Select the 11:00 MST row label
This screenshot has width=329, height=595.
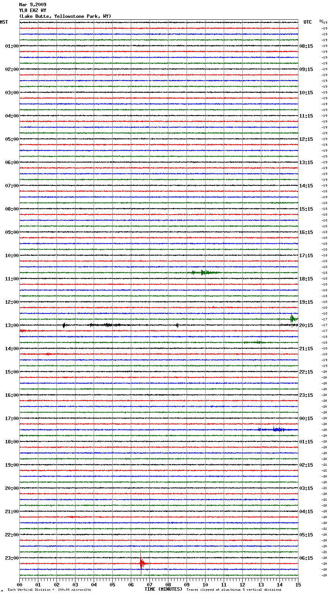pos(12,279)
